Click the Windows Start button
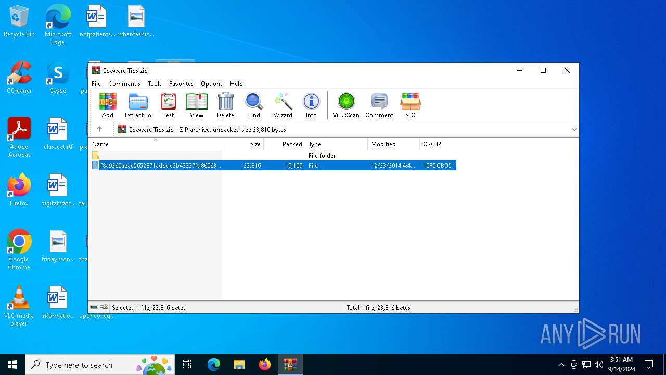The image size is (666, 375). point(12,365)
